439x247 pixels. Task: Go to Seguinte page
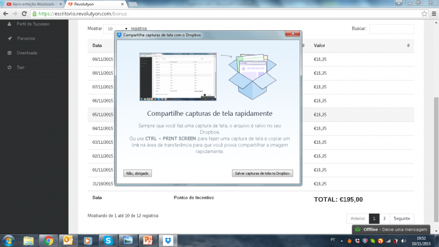[402, 218]
